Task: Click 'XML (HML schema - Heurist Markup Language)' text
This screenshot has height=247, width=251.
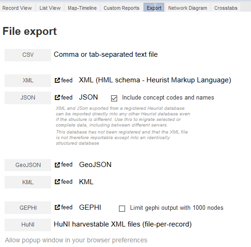Action: [x=155, y=80]
